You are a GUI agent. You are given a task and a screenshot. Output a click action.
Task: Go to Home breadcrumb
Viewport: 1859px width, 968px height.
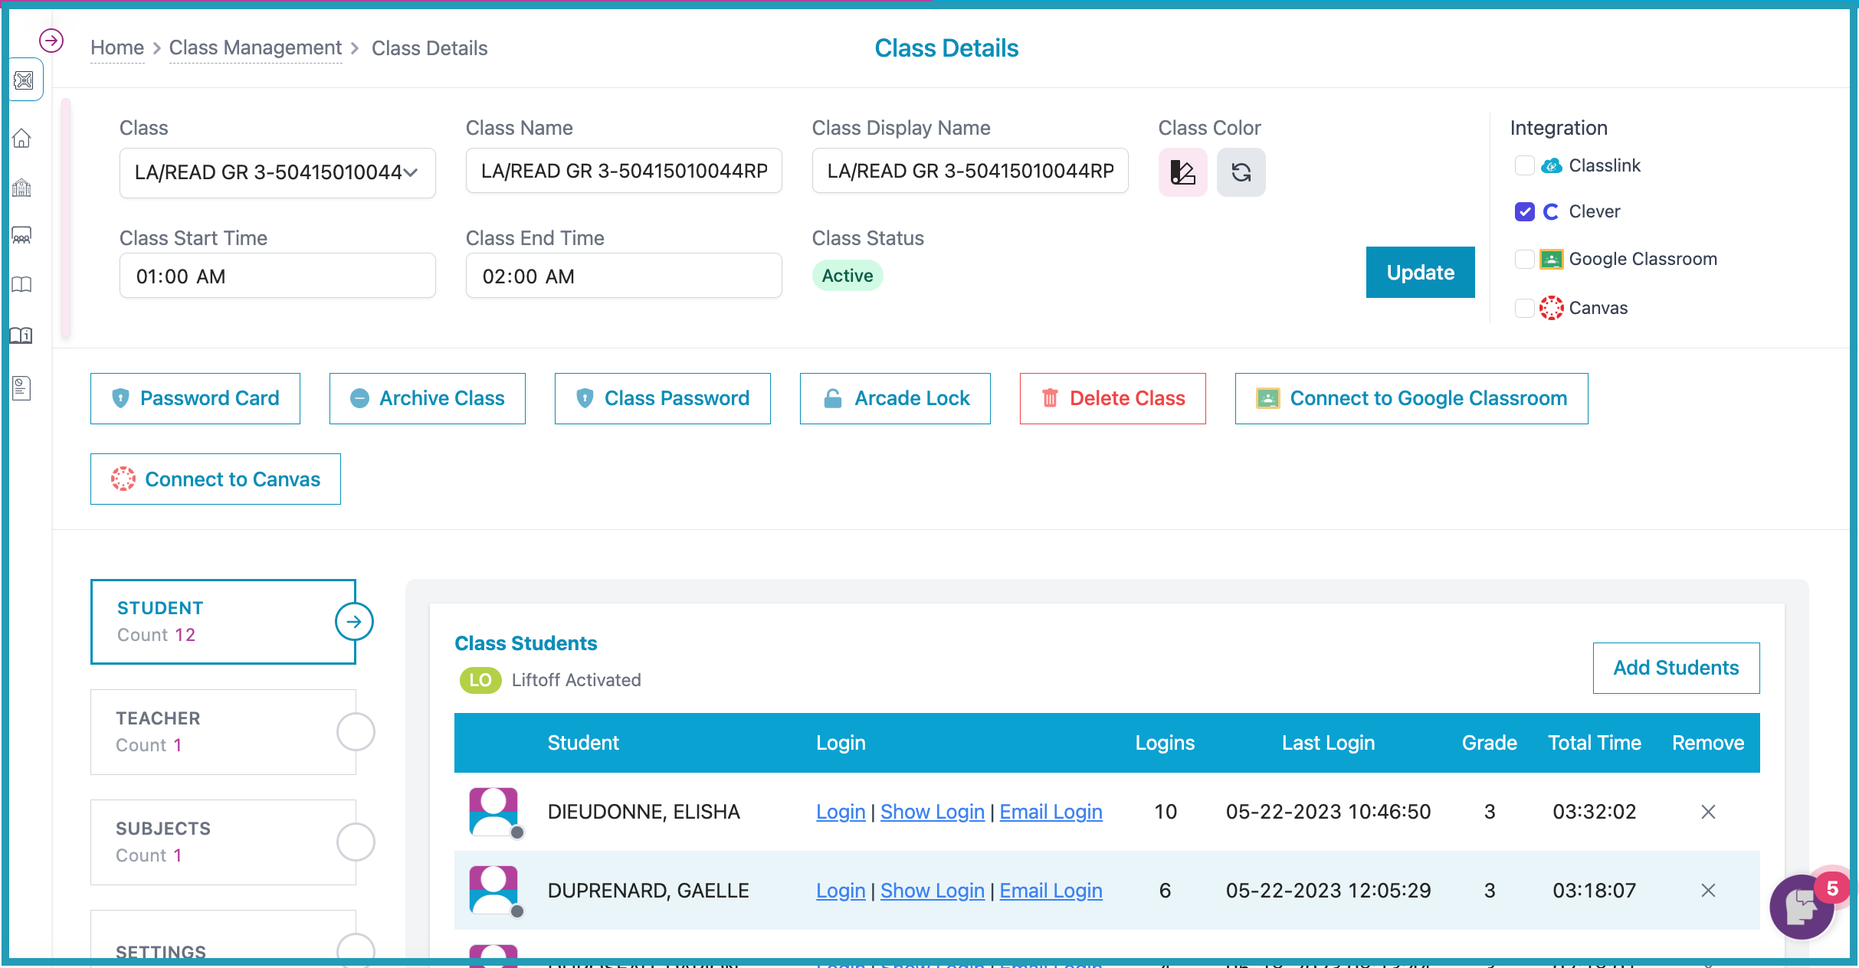click(117, 48)
